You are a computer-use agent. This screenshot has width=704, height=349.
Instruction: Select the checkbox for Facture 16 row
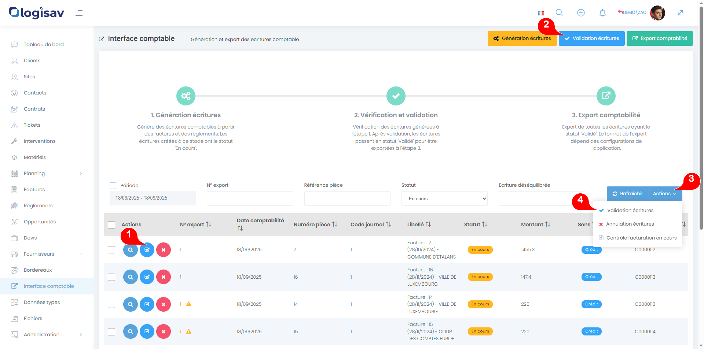[x=111, y=277]
